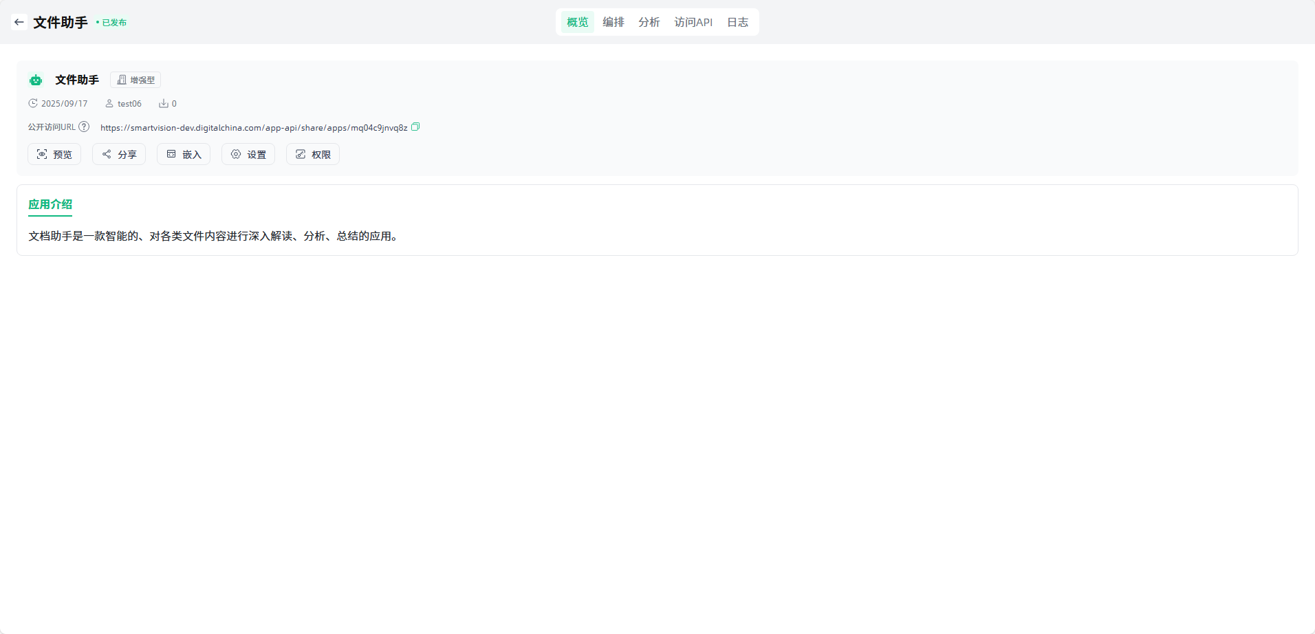Copy the public access URL

pyautogui.click(x=415, y=127)
